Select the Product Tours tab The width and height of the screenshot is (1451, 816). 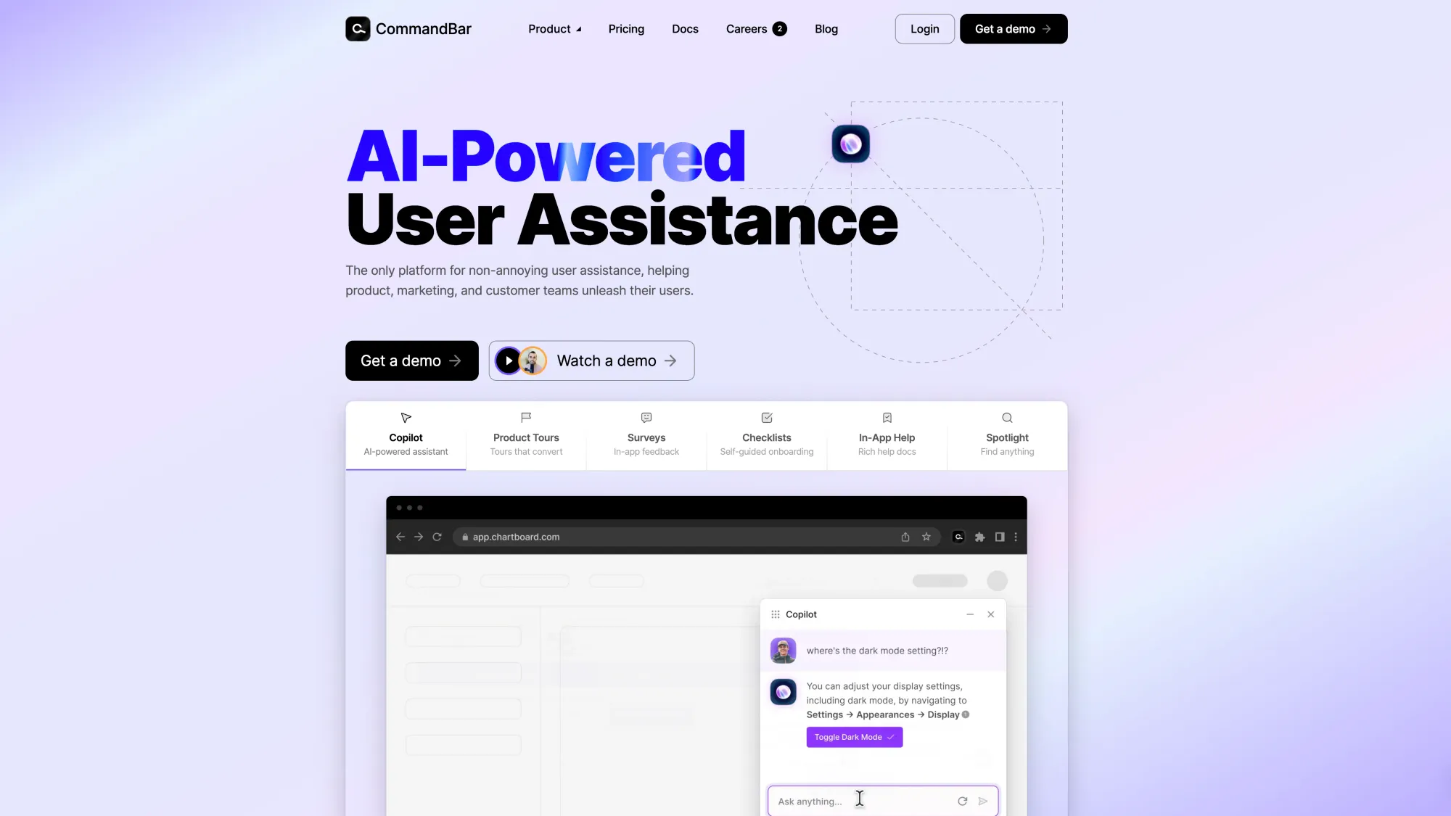pyautogui.click(x=526, y=435)
